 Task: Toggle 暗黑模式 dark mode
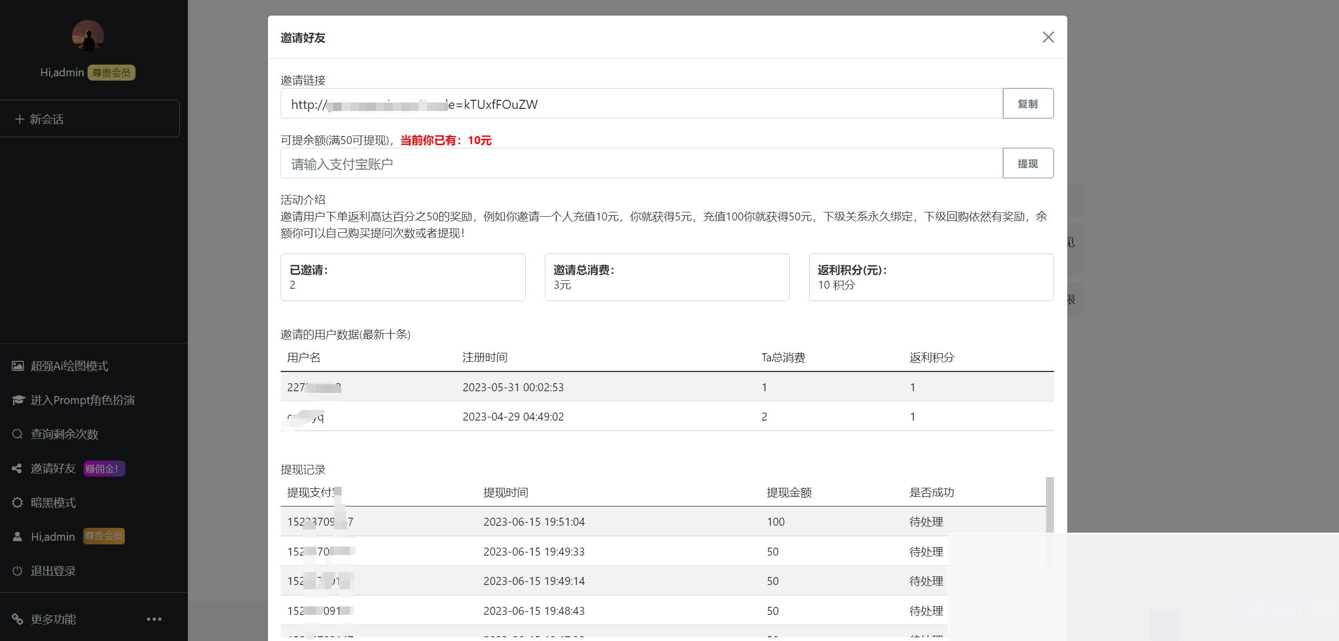pyautogui.click(x=53, y=502)
